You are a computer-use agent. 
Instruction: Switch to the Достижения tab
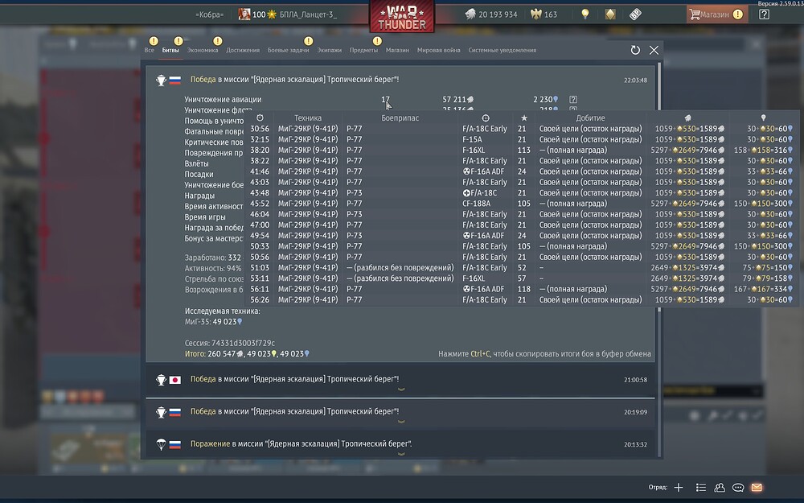243,50
